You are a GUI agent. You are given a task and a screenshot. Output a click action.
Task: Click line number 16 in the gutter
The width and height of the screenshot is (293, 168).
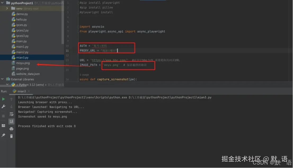pyautogui.click(x=67, y=79)
